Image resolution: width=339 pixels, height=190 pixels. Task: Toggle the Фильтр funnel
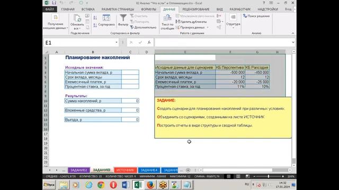tap(123, 21)
